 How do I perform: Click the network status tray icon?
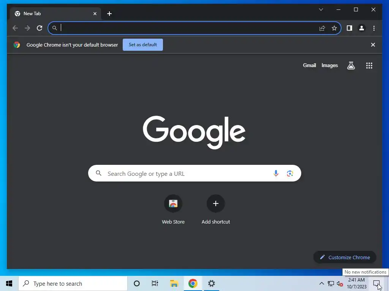tap(331, 283)
